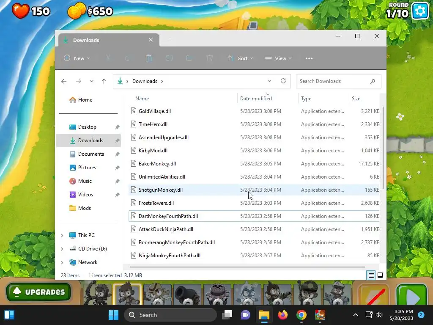This screenshot has height=325, width=433.
Task: Sort by the Size column header
Action: tap(356, 99)
